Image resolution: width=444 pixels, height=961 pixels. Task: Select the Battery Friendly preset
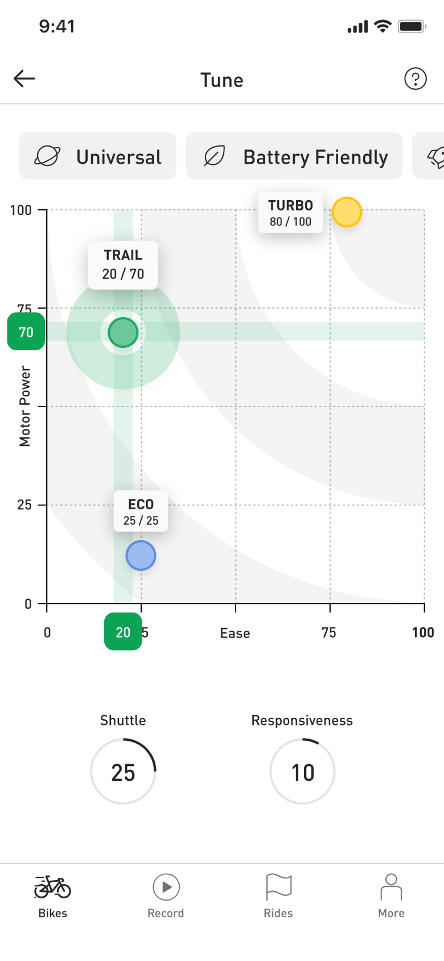click(294, 156)
